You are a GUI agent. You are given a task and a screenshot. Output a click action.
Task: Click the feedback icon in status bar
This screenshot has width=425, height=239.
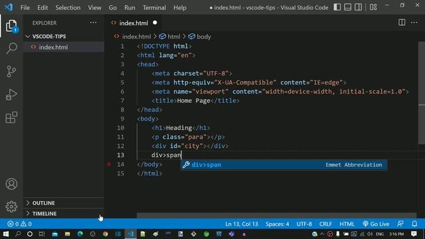coord(400,224)
